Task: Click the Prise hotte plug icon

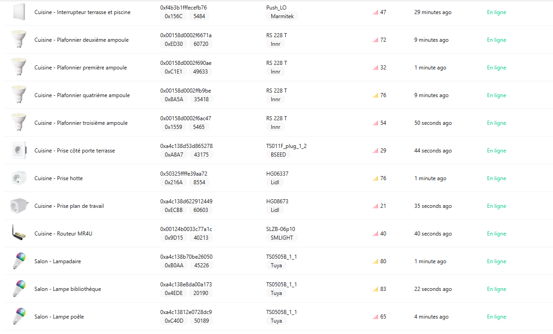Action: (19, 178)
